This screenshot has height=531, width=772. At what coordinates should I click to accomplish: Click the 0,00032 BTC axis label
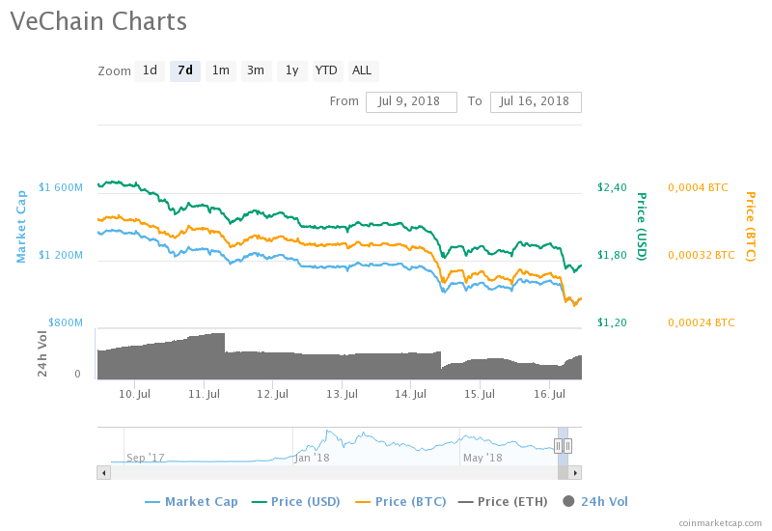(x=702, y=255)
